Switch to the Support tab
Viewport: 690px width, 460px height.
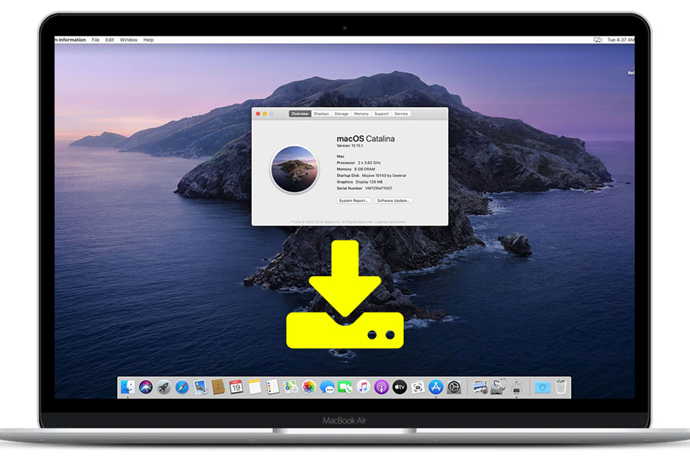click(381, 113)
